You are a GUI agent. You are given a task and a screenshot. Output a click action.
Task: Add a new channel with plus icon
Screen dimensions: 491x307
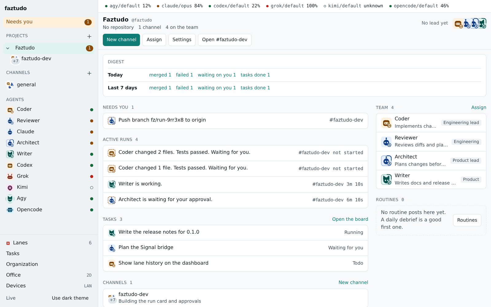89,73
